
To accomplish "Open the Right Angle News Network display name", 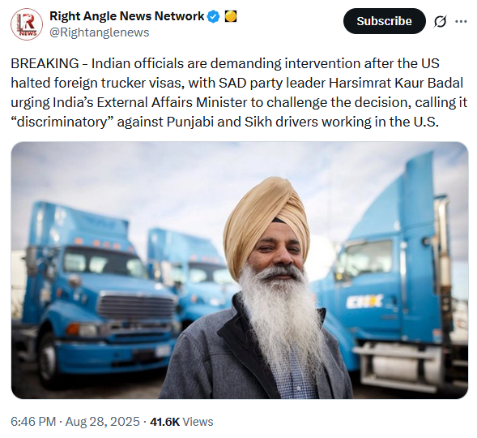I will [127, 16].
